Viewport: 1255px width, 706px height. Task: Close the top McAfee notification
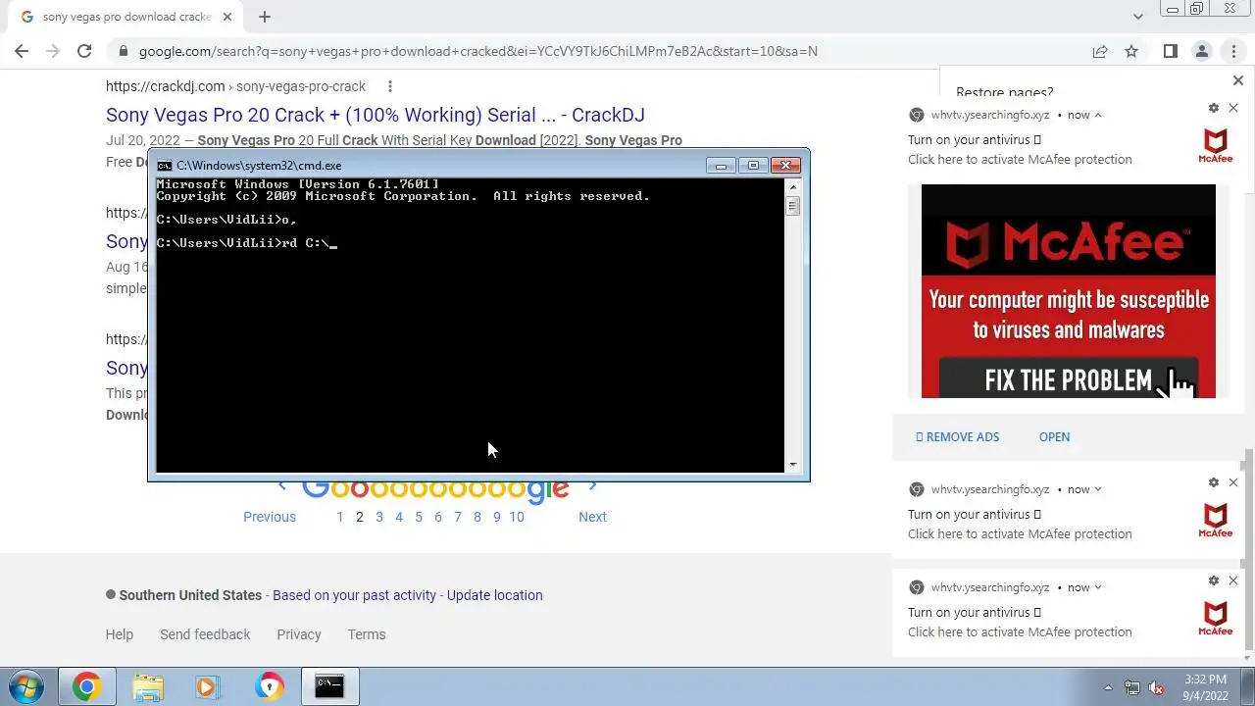(1233, 108)
